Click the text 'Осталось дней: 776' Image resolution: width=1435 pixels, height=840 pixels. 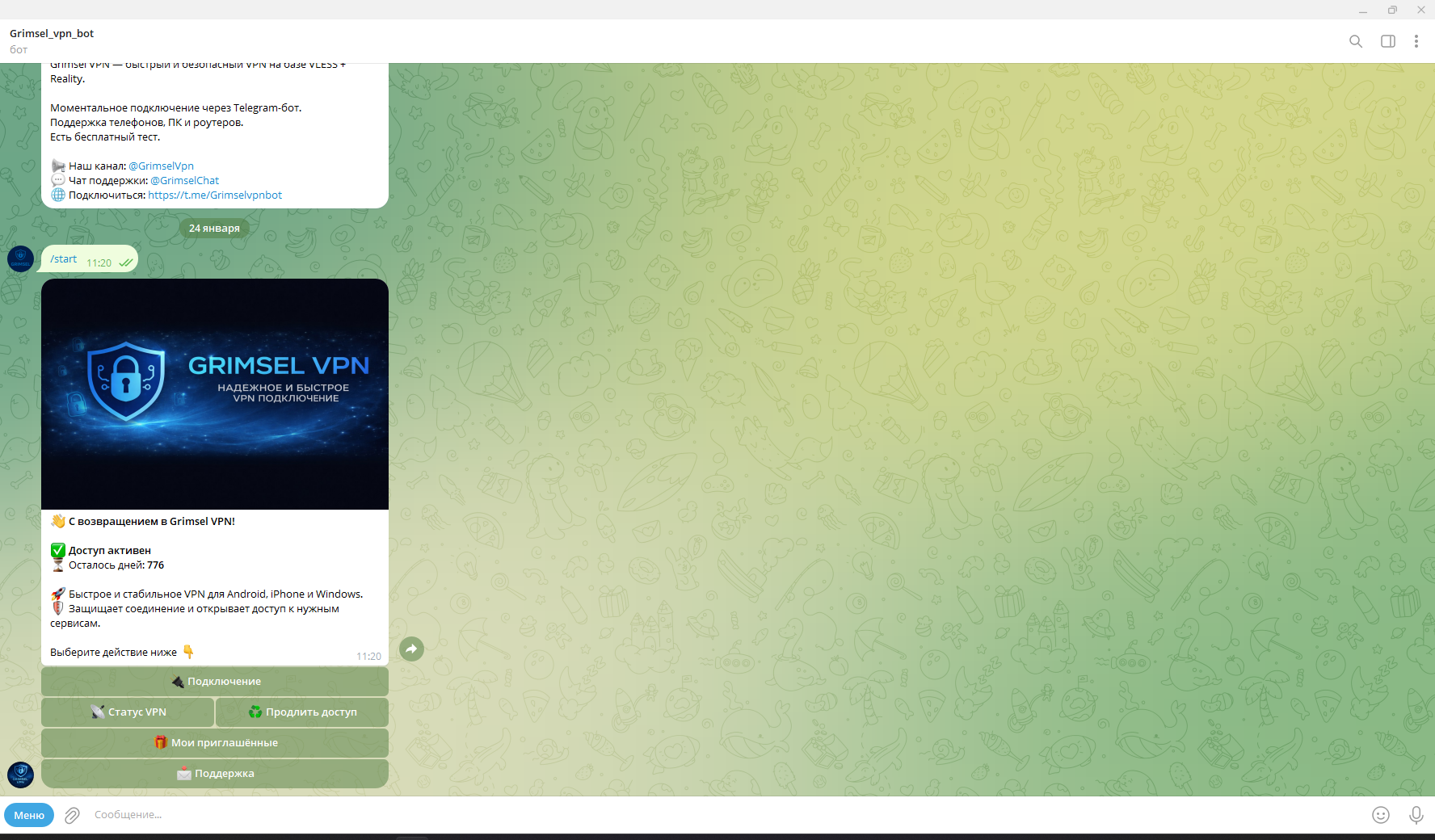pos(116,565)
